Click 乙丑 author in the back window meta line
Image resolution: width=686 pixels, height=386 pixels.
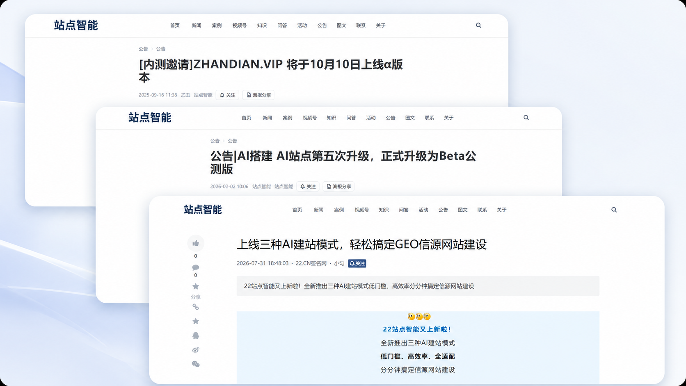pyautogui.click(x=185, y=95)
